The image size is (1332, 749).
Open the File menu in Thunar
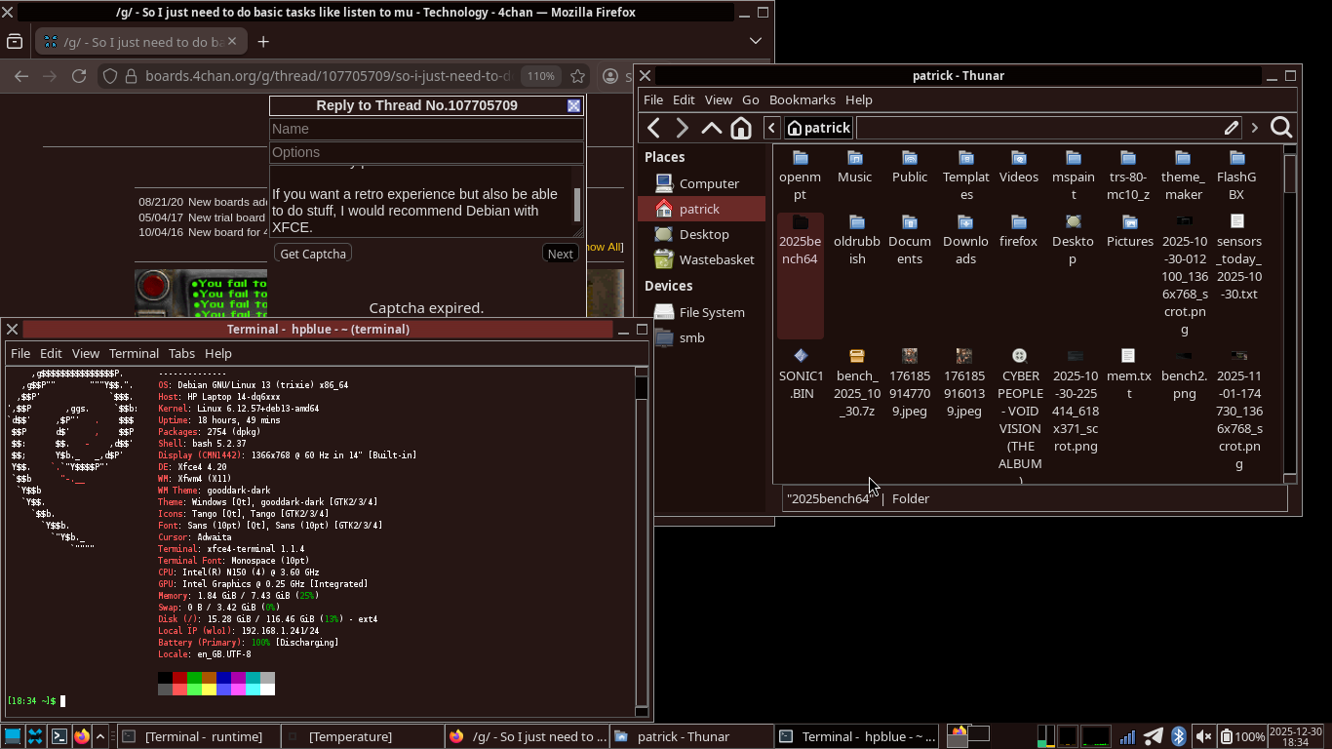point(653,99)
